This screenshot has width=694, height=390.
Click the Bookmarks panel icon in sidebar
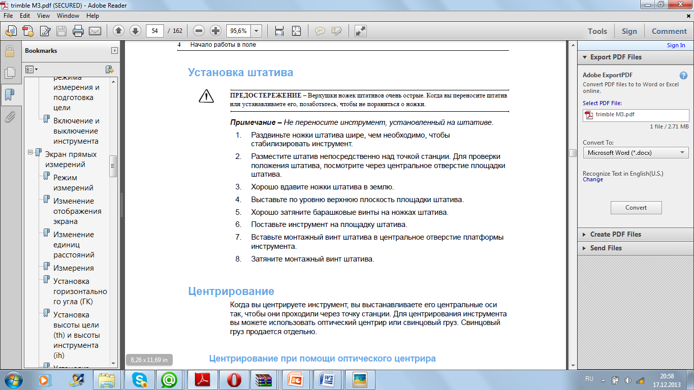tap(9, 95)
